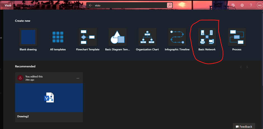Create a Basic Network diagram

point(207,37)
